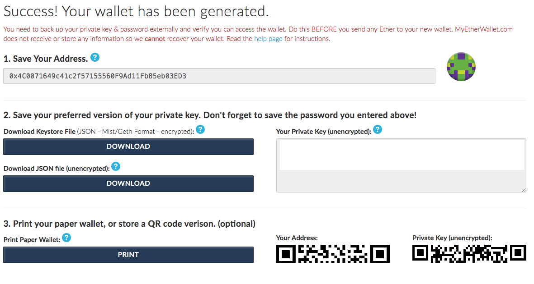Click the Save Your Address heading
Image resolution: width=534 pixels, height=284 pixels.
pos(46,59)
